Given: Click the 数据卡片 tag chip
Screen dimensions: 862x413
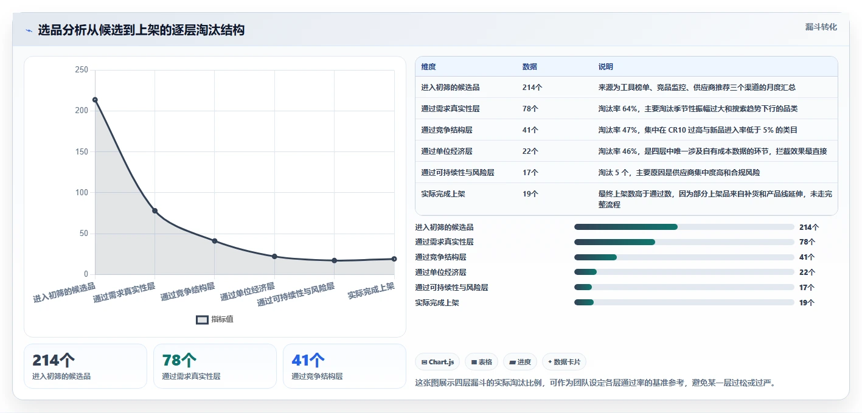Looking at the screenshot, I should click(x=564, y=362).
